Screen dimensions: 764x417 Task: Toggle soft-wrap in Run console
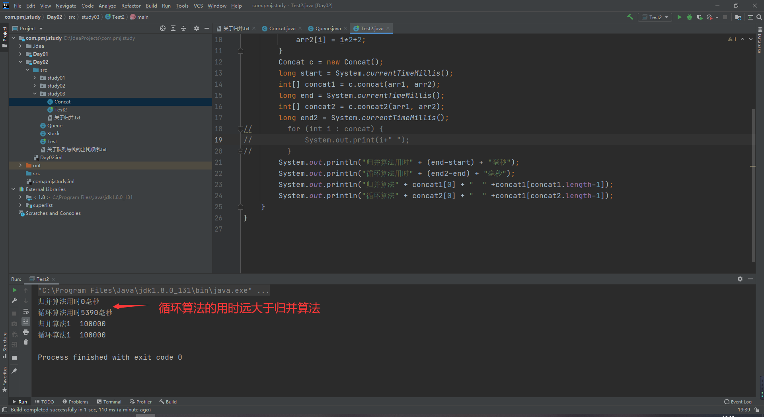(x=26, y=311)
